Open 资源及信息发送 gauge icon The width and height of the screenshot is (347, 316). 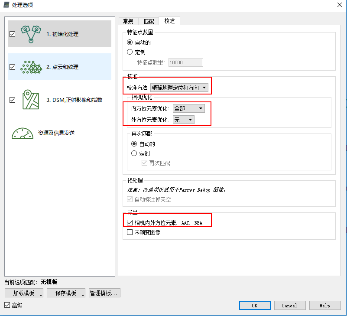coord(23,133)
